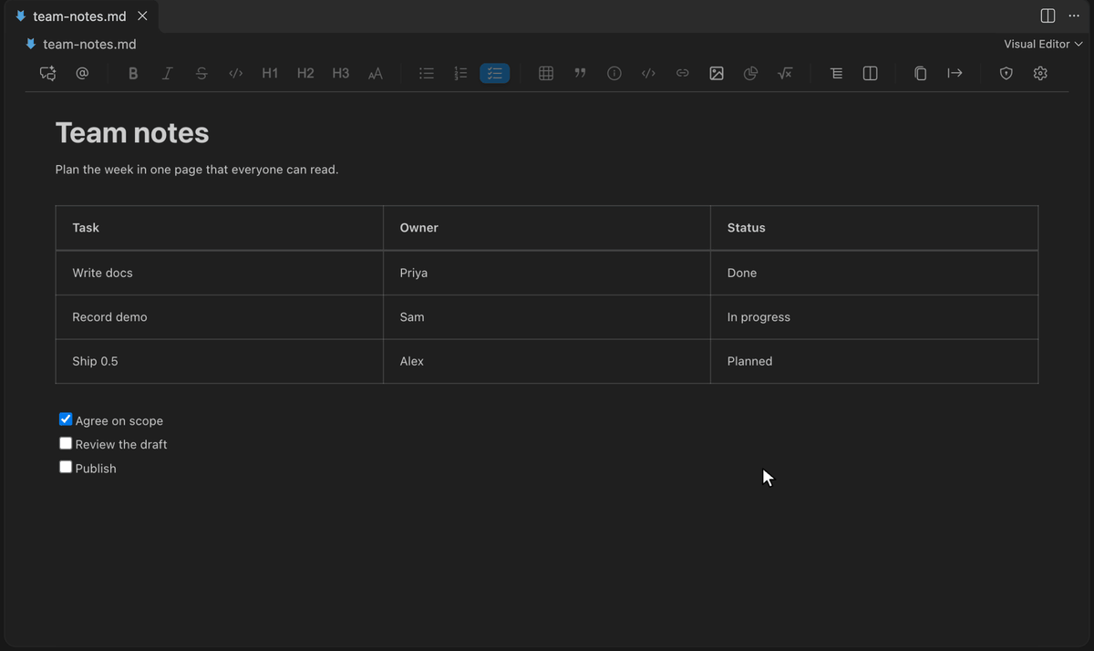Click the 'Plan the week' paragraph
This screenshot has width=1094, height=651.
coord(197,170)
